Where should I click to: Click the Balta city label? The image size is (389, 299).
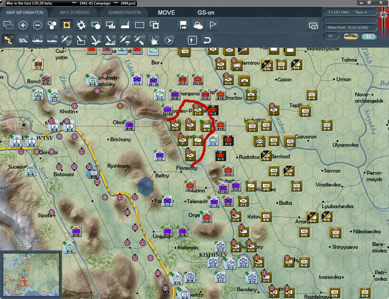coord(285,203)
